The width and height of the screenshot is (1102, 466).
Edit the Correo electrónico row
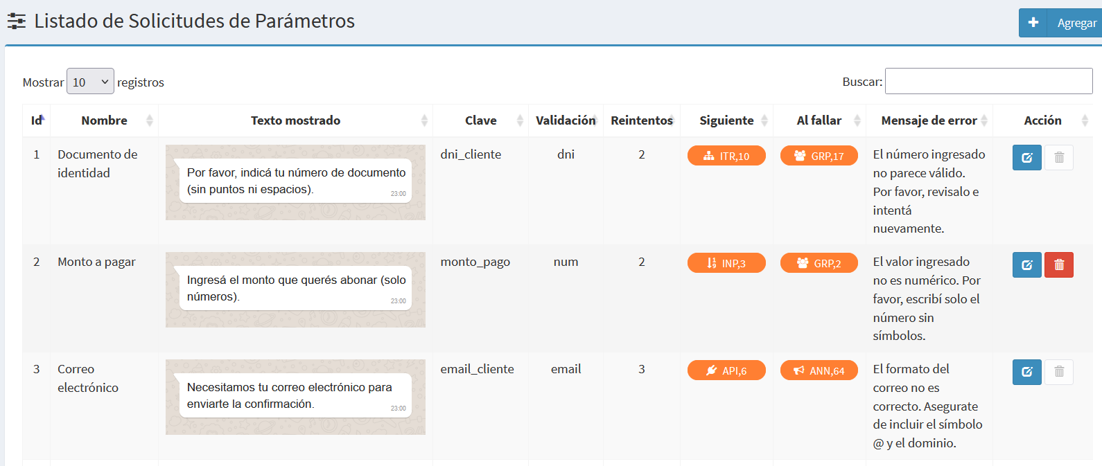(1027, 373)
